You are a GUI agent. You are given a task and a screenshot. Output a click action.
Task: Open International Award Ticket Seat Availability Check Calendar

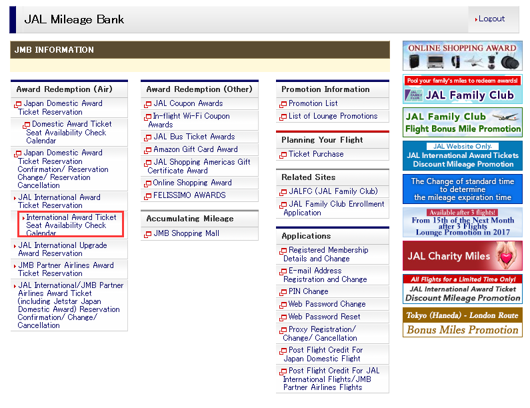tap(71, 225)
